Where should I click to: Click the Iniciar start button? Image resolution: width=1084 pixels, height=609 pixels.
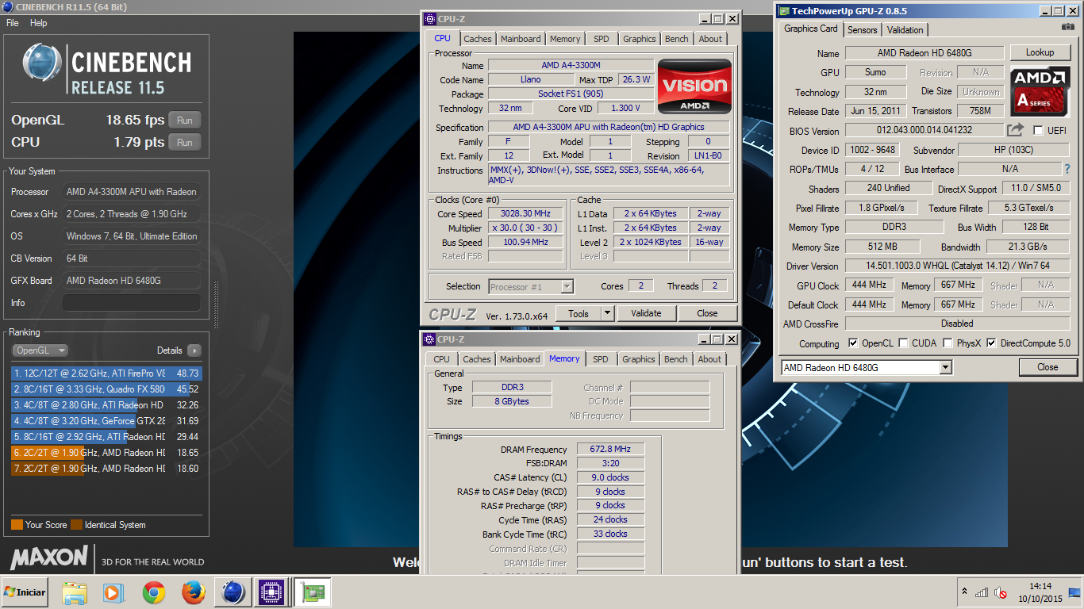point(25,592)
